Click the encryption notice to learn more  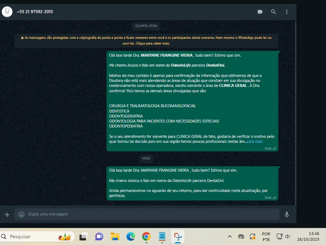point(146,41)
